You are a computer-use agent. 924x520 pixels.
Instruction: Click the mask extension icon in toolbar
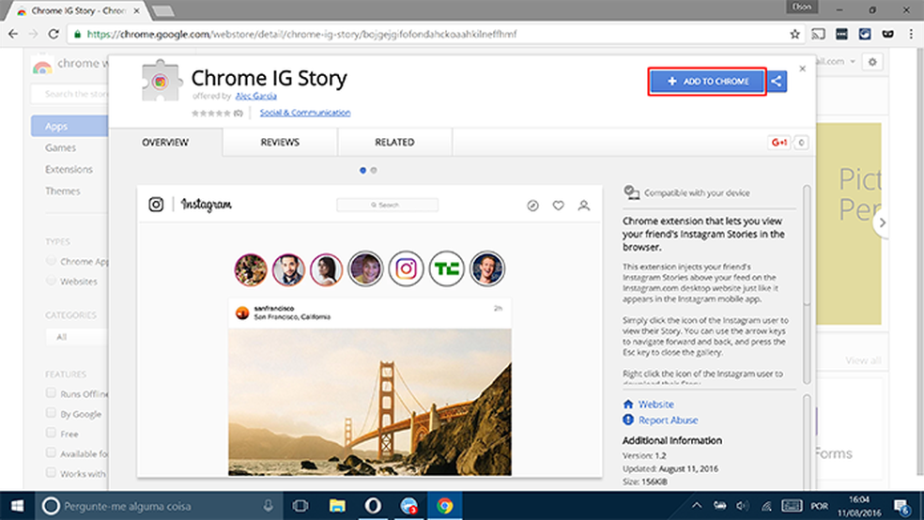[x=888, y=34]
